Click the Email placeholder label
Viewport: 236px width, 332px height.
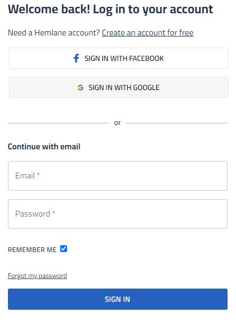tap(25, 176)
